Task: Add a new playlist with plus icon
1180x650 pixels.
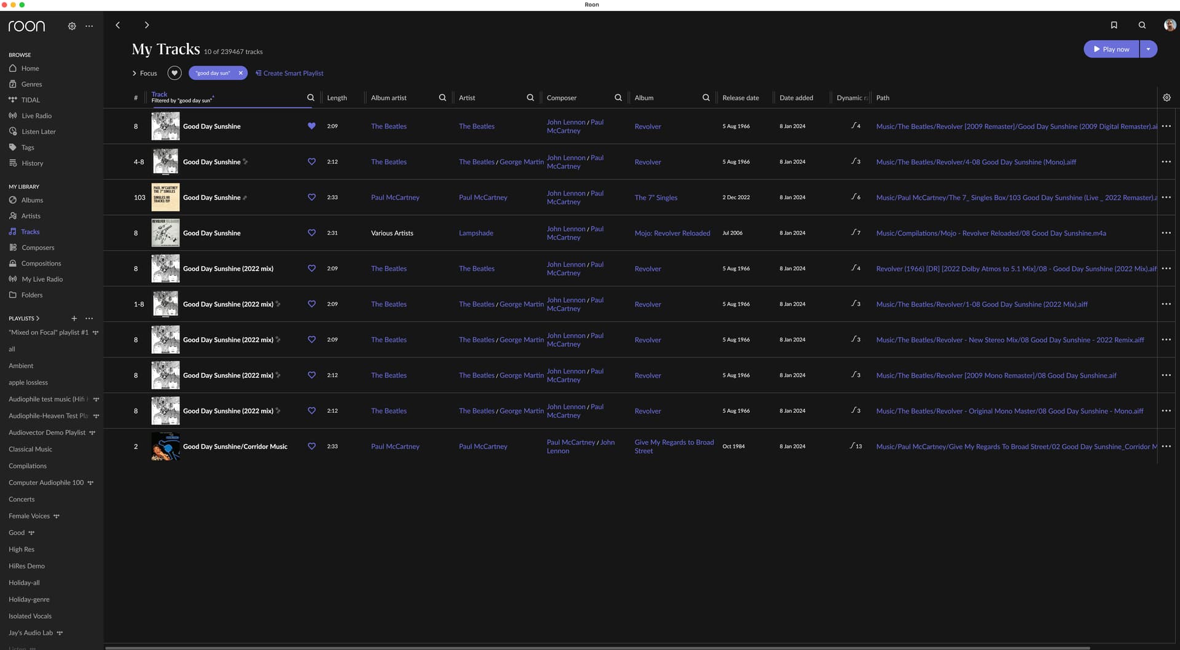Action: [x=74, y=318]
